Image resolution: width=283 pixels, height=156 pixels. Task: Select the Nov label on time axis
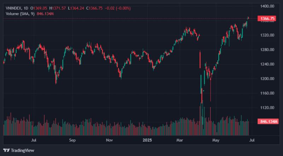109,140
